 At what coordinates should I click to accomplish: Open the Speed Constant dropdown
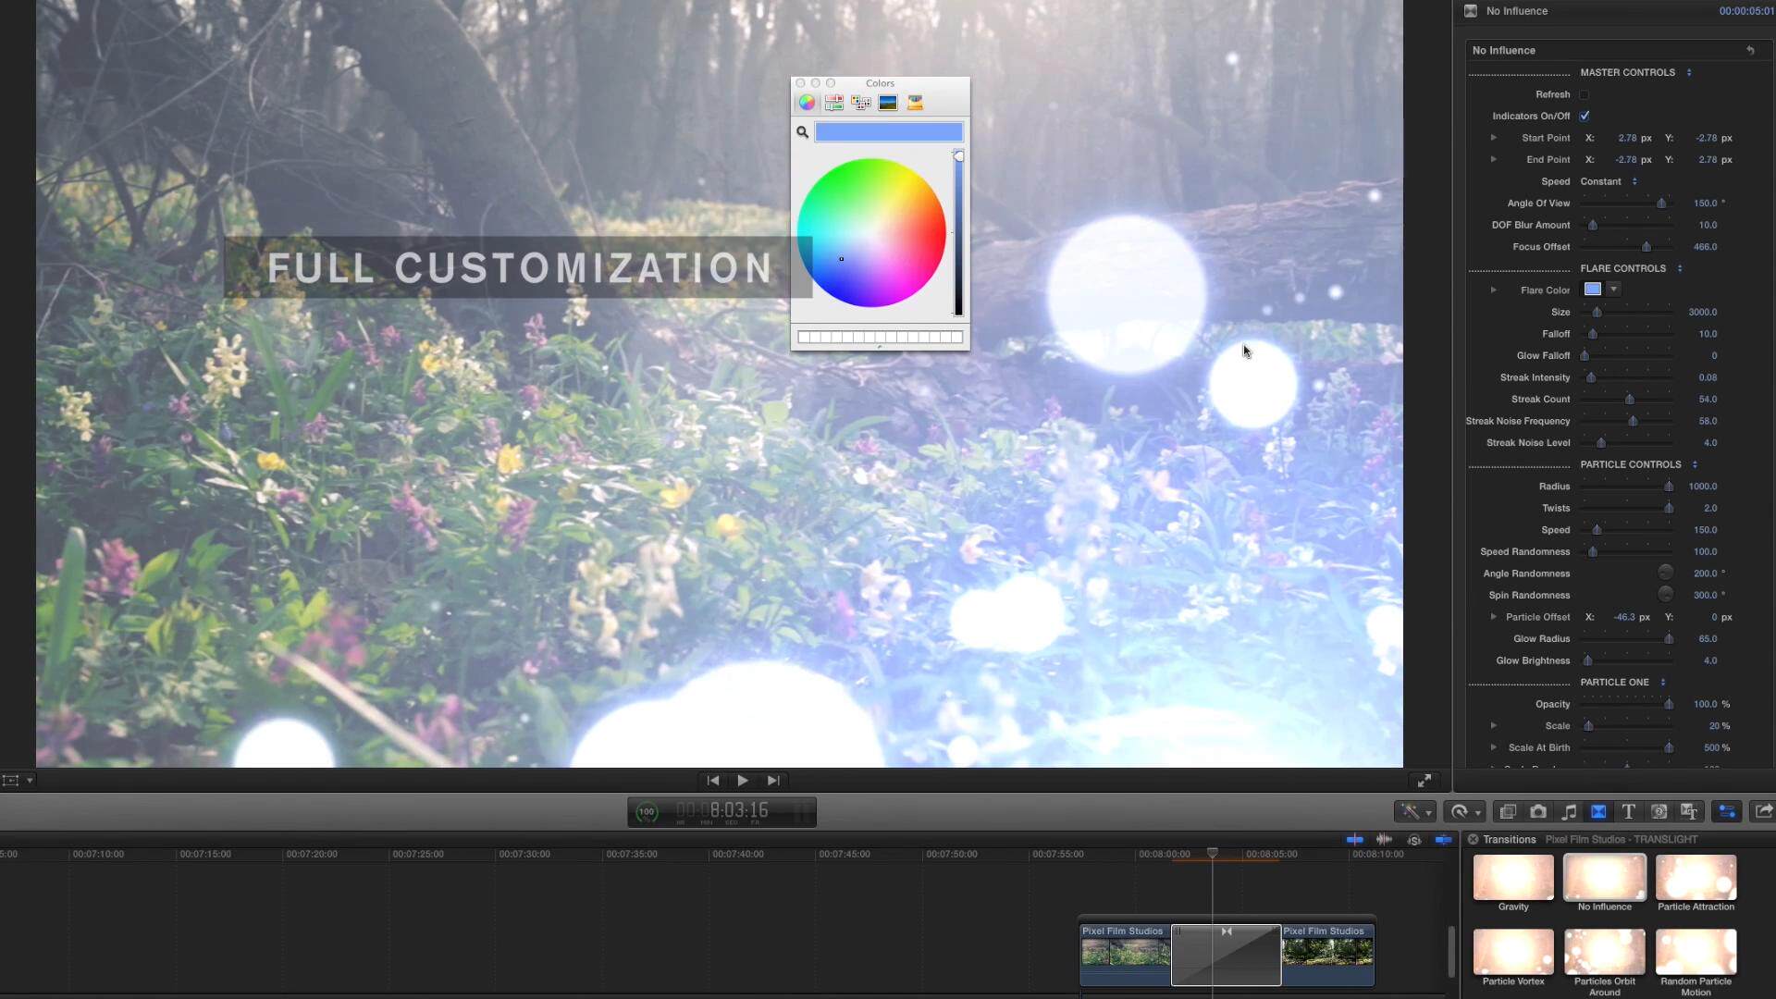tap(1609, 181)
